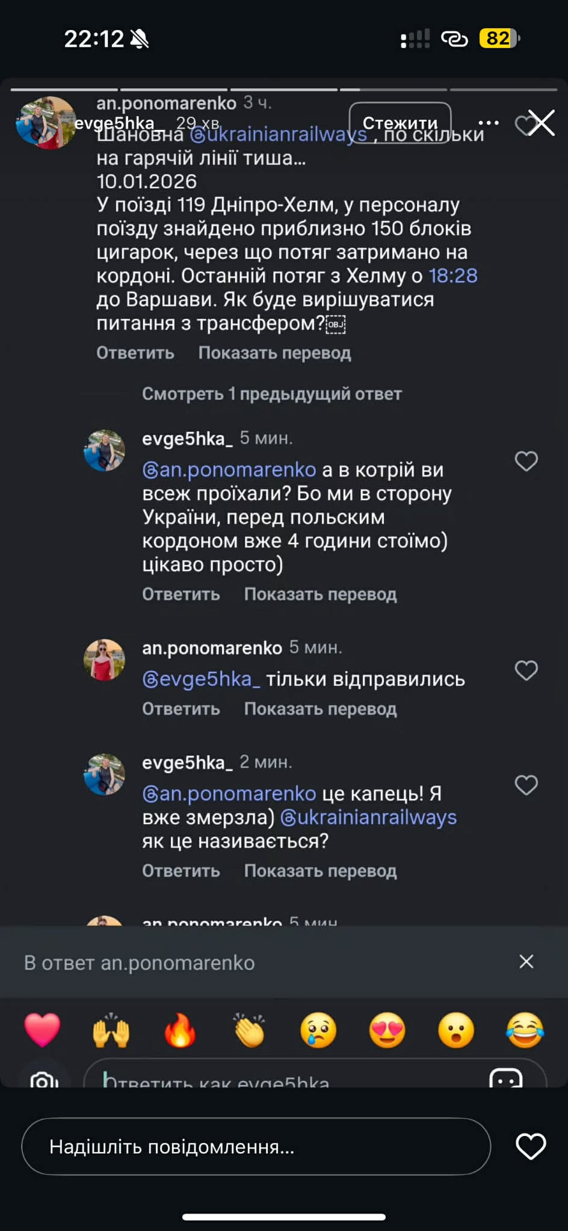Show translation of the 119 Дніпро-Хелм comment
This screenshot has height=1231, width=568.
tap(274, 353)
